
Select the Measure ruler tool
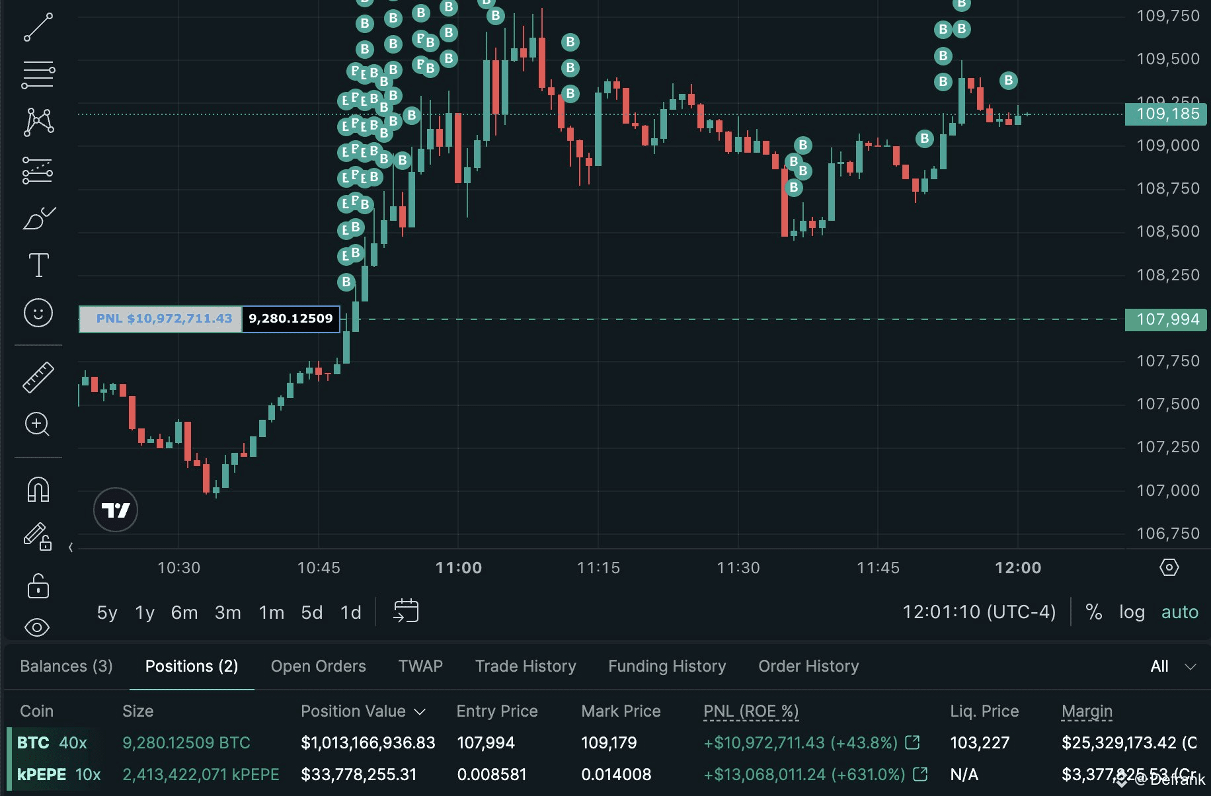pos(38,378)
